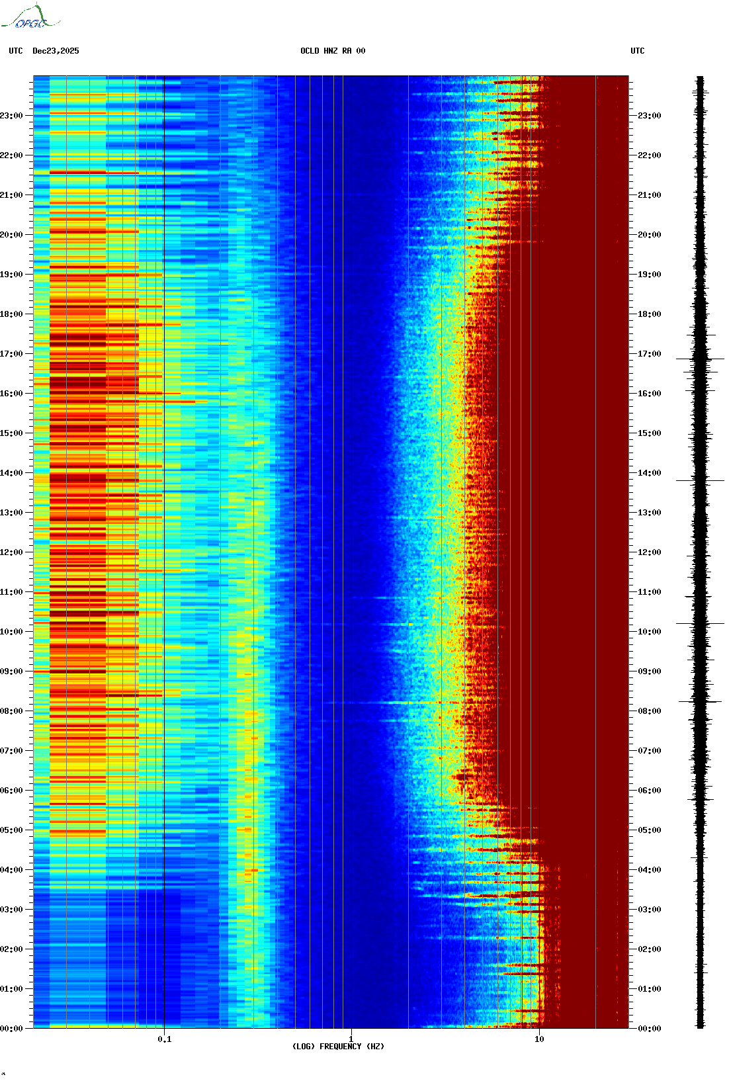Click the 0.1 frequency axis label
Image resolution: width=729 pixels, height=1081 pixels.
click(165, 1039)
